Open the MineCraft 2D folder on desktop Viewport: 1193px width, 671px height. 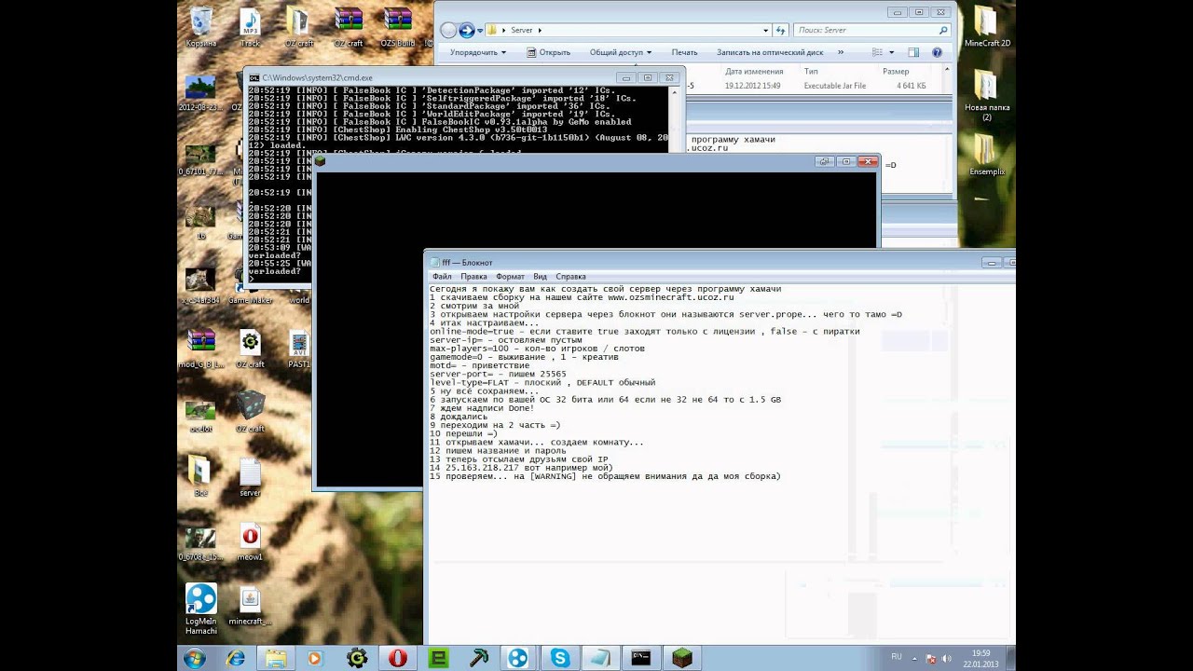tap(987, 26)
